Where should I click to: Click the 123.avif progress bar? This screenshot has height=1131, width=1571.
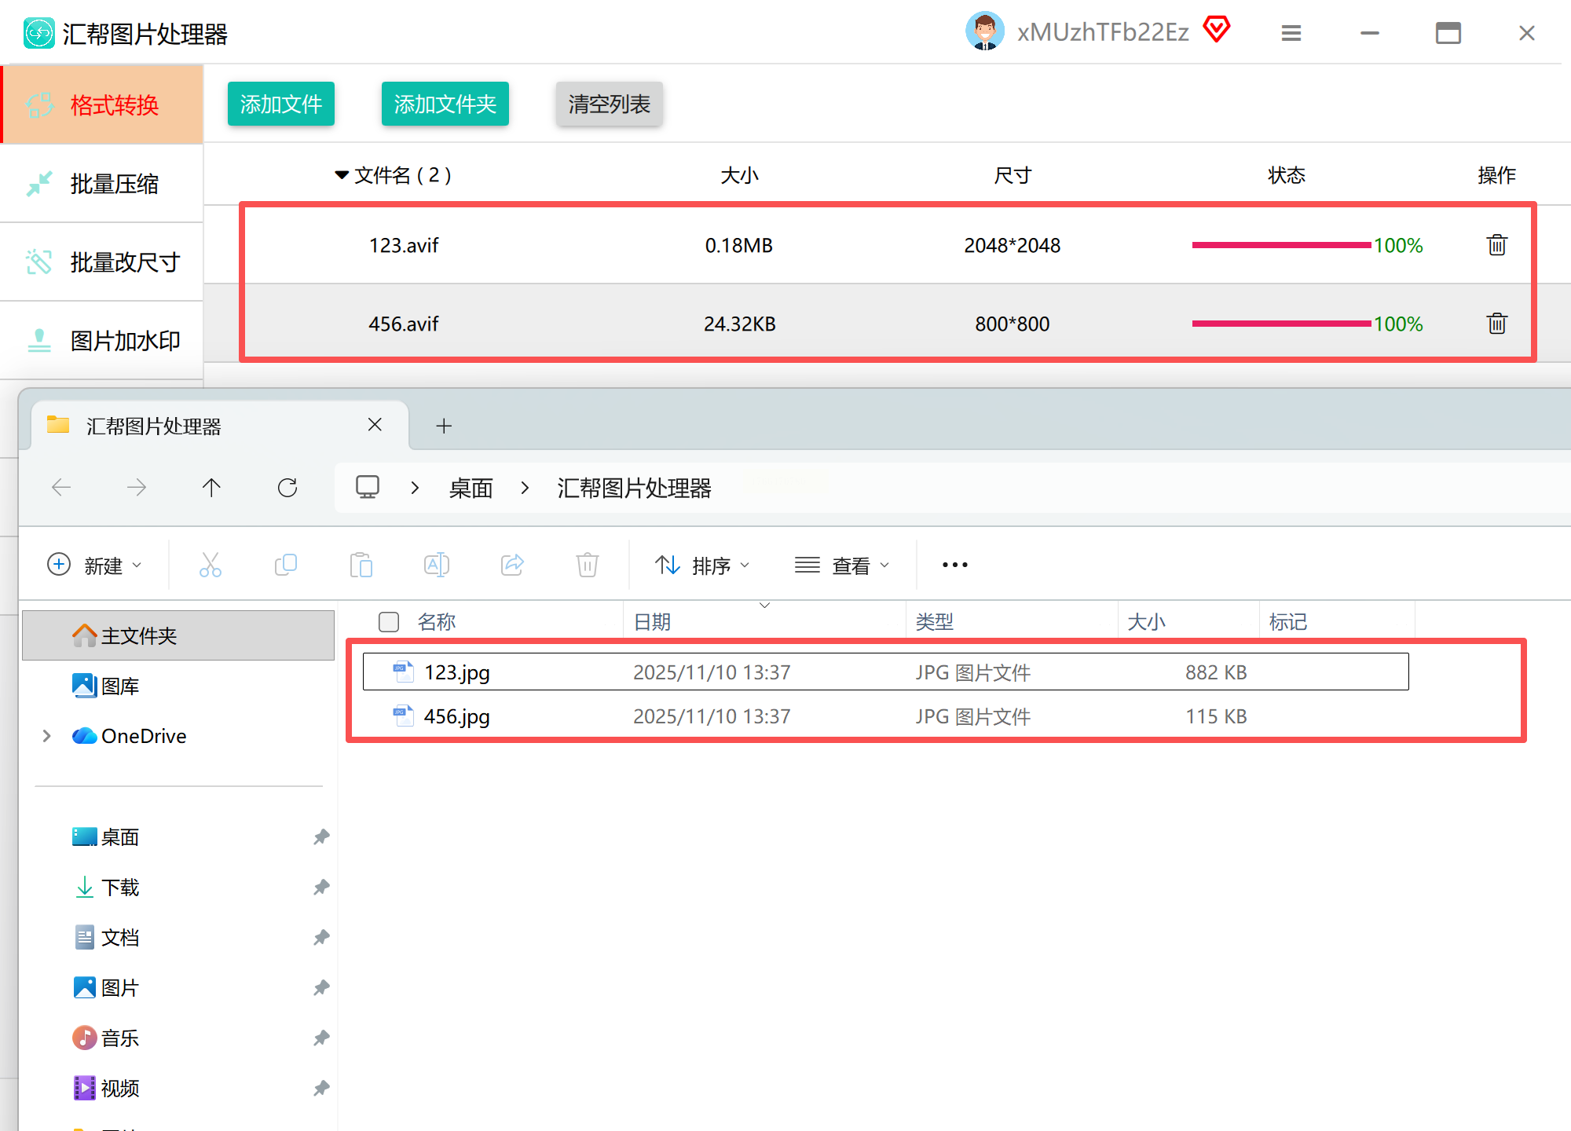(x=1280, y=245)
